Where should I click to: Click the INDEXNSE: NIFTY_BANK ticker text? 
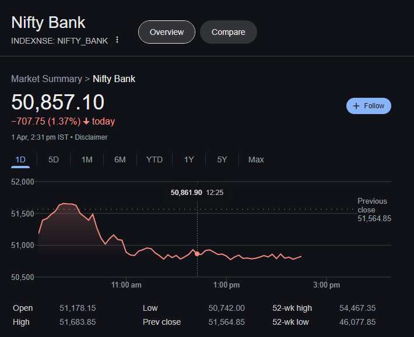pos(59,41)
